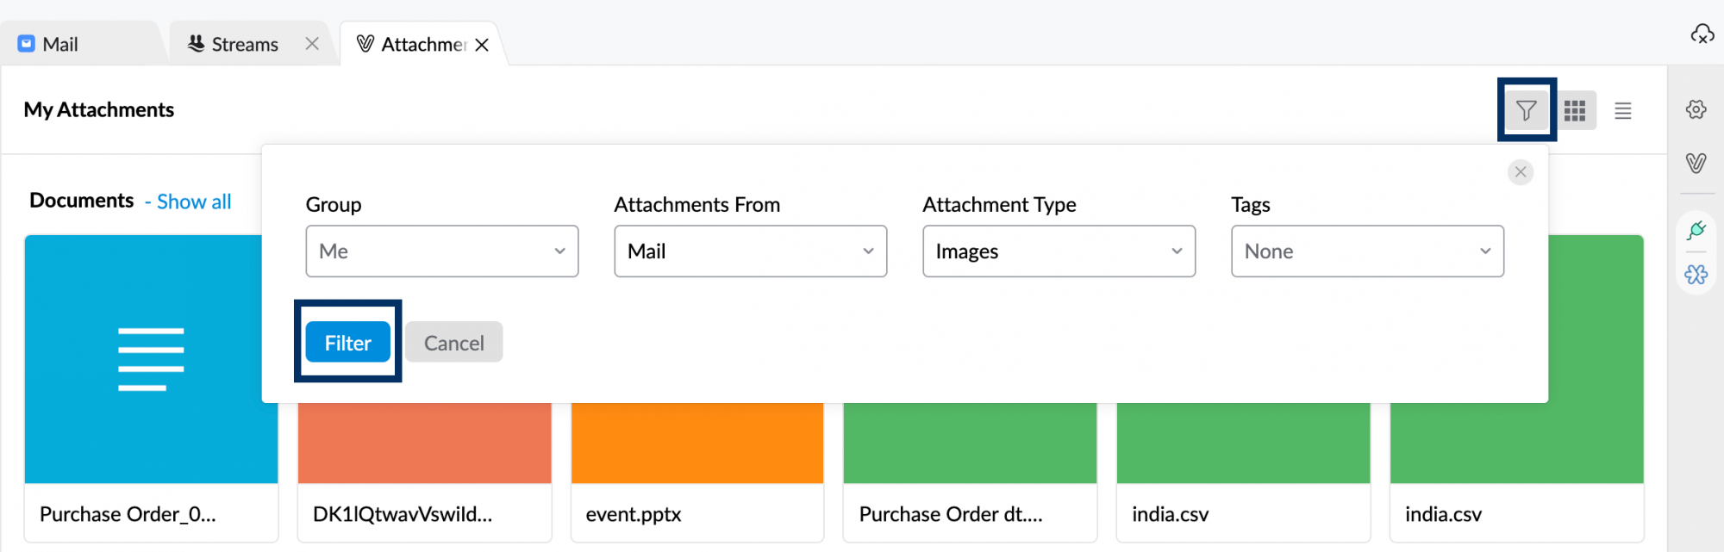Viewport: 1724px width, 552px height.
Task: Click the green plug extension icon
Action: (1696, 230)
